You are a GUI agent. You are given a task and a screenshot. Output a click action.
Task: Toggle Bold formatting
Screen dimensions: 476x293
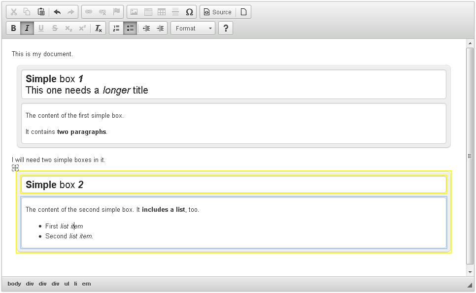(13, 28)
